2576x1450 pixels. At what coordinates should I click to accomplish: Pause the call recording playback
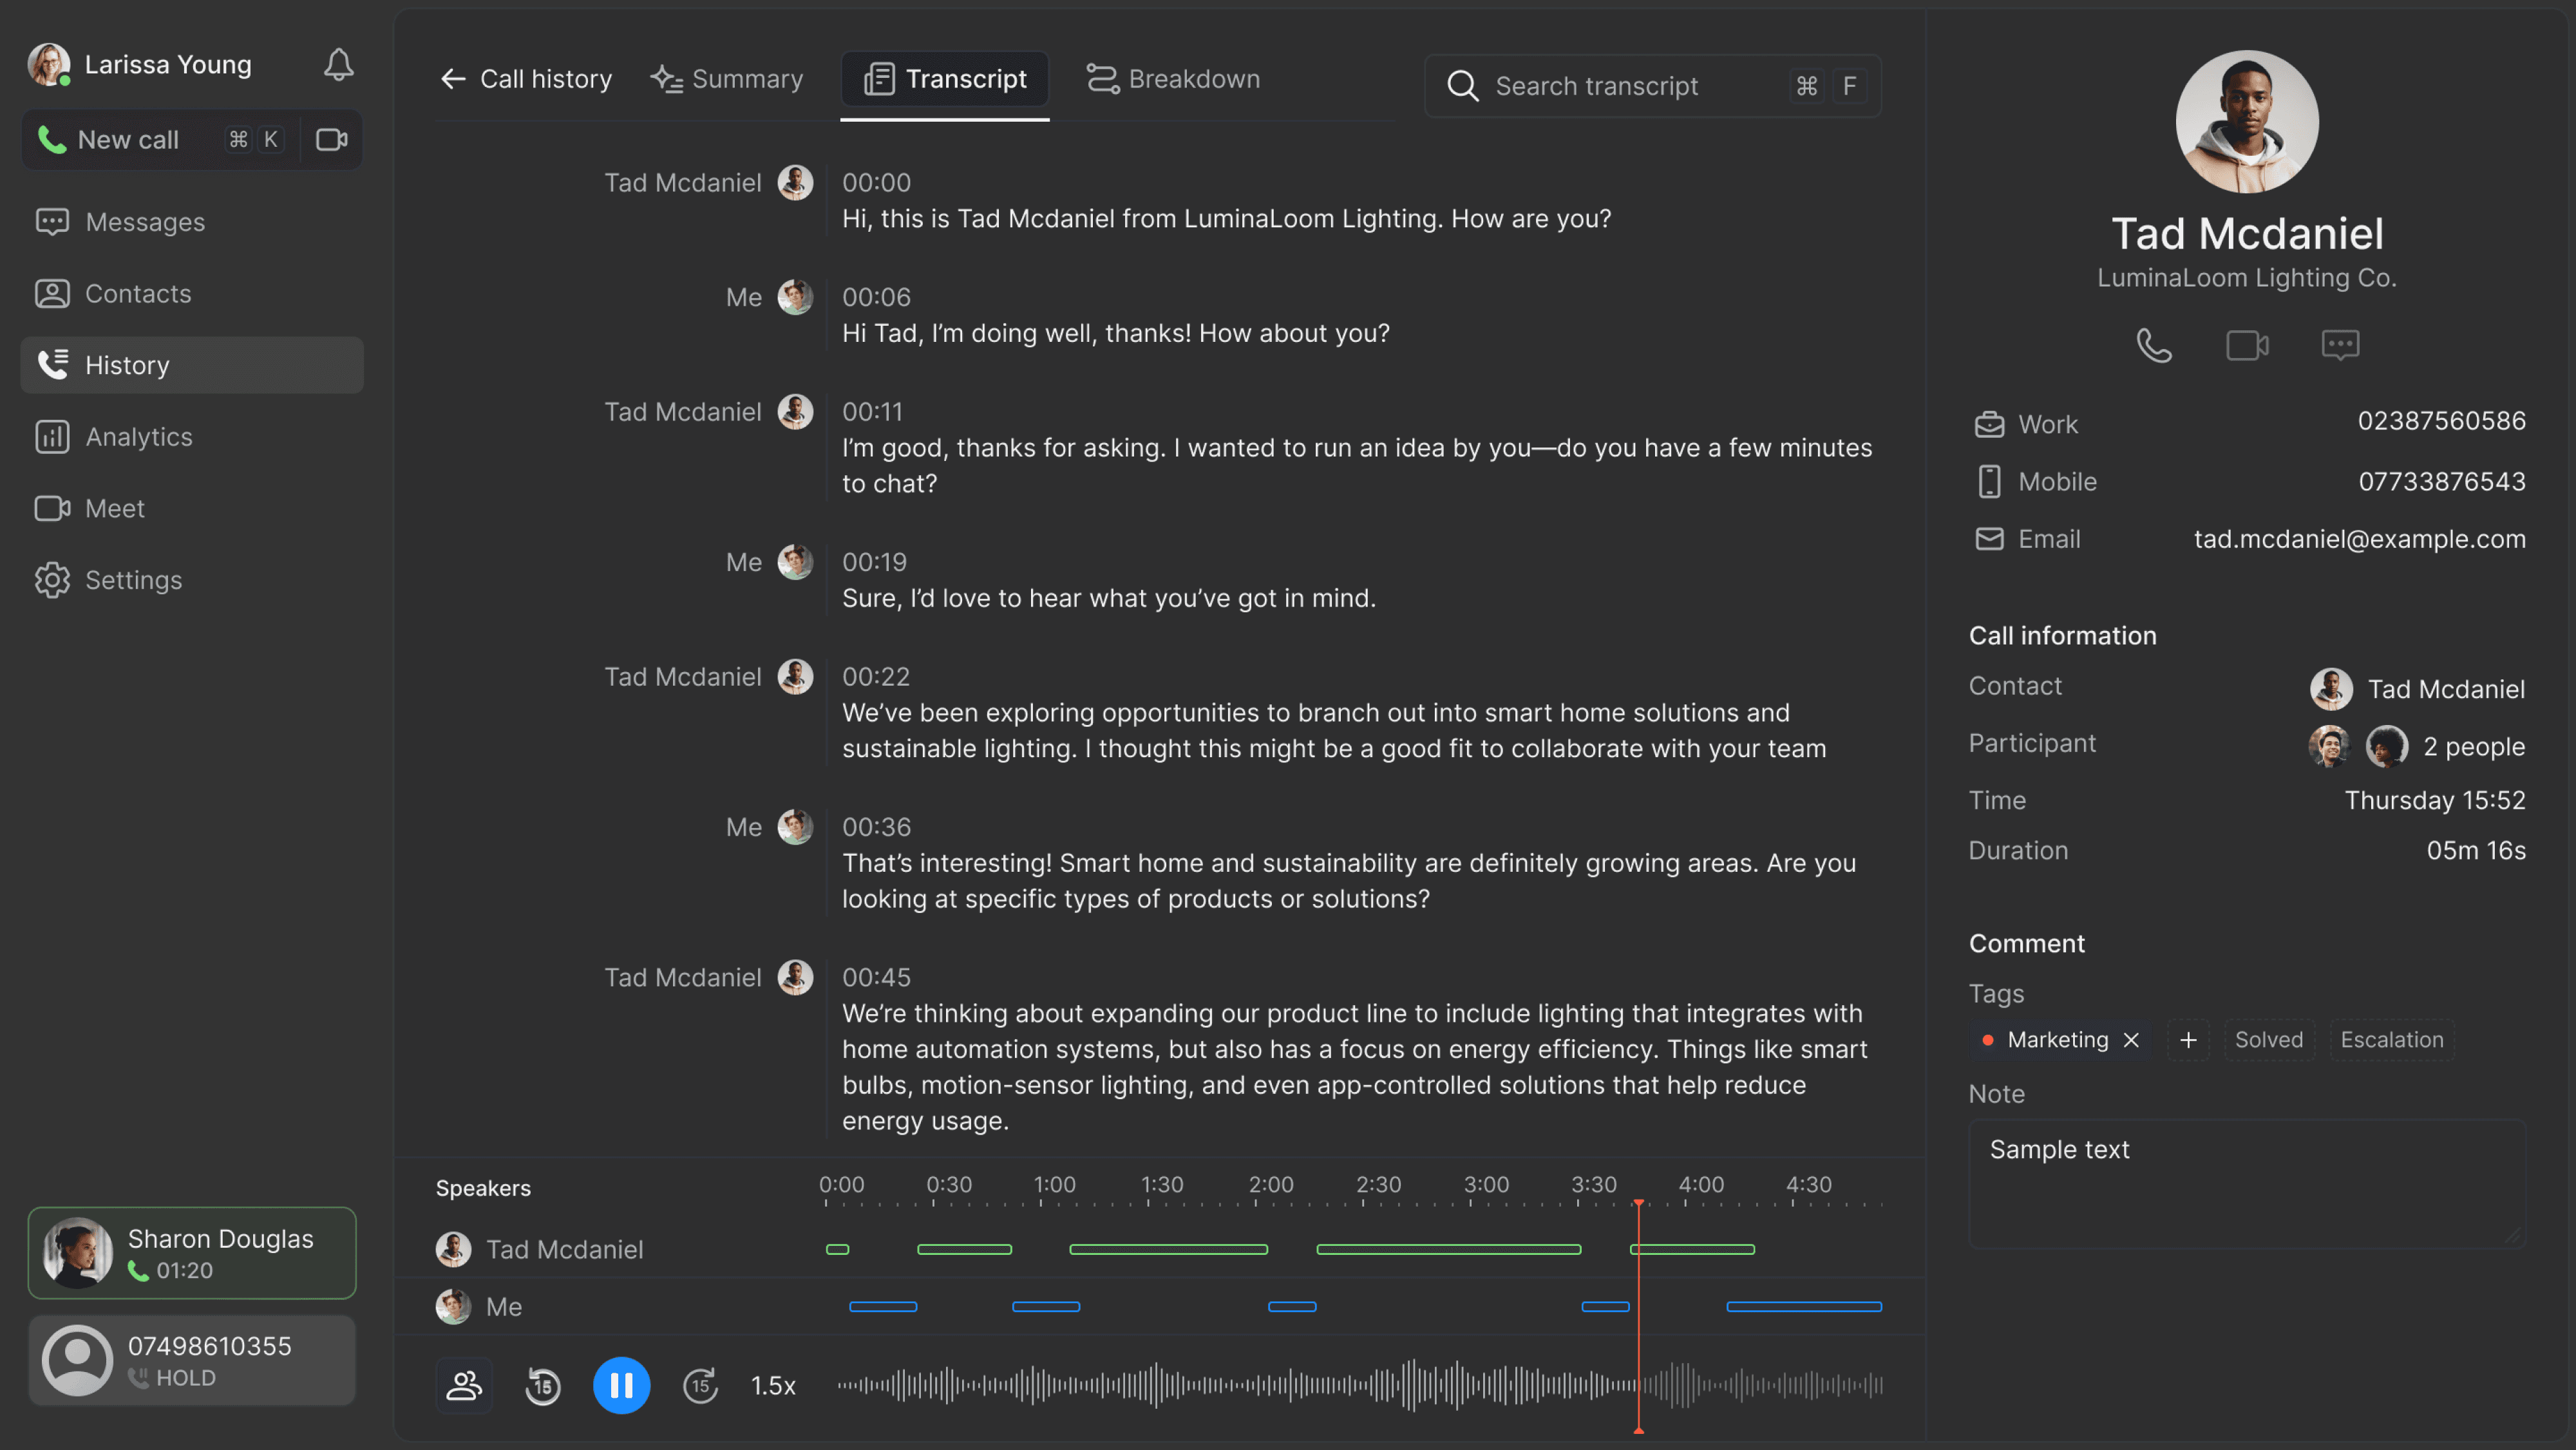pyautogui.click(x=621, y=1385)
